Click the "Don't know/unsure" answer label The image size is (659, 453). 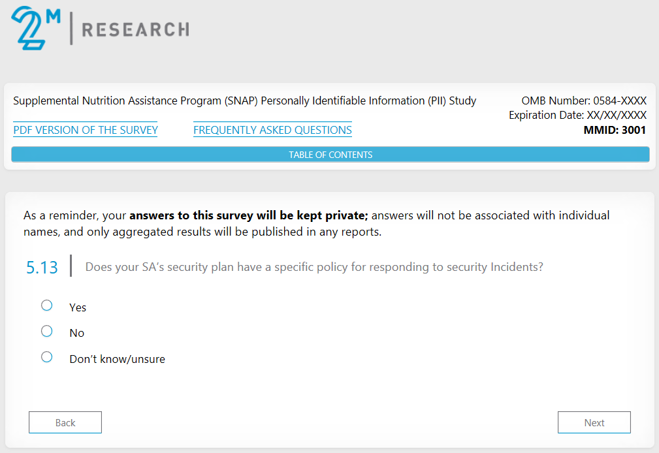[117, 359]
